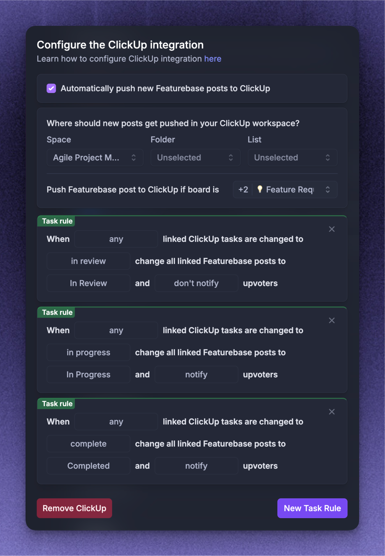Open the any selector in complete rule
The width and height of the screenshot is (385, 556).
116,422
